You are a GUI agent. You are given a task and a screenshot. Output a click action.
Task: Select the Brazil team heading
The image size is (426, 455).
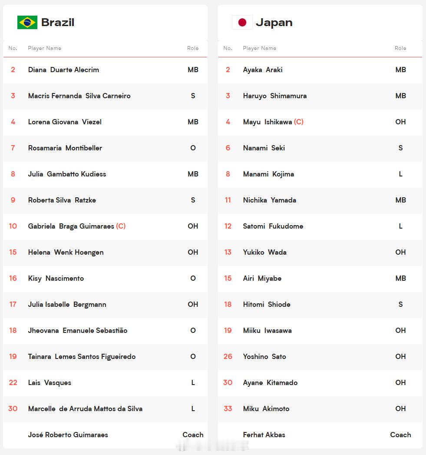(58, 22)
